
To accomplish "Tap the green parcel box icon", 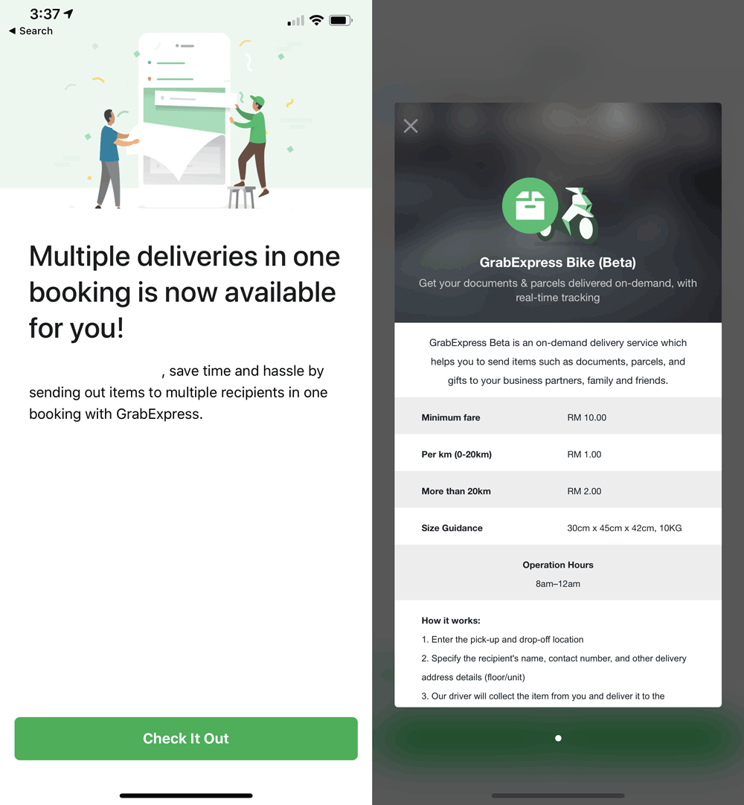I will pyautogui.click(x=530, y=205).
